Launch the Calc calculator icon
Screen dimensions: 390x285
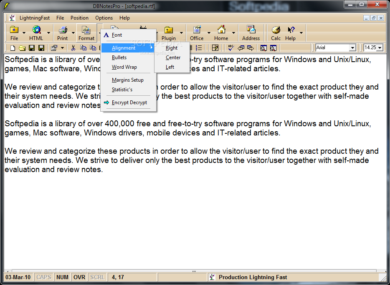tap(276, 30)
